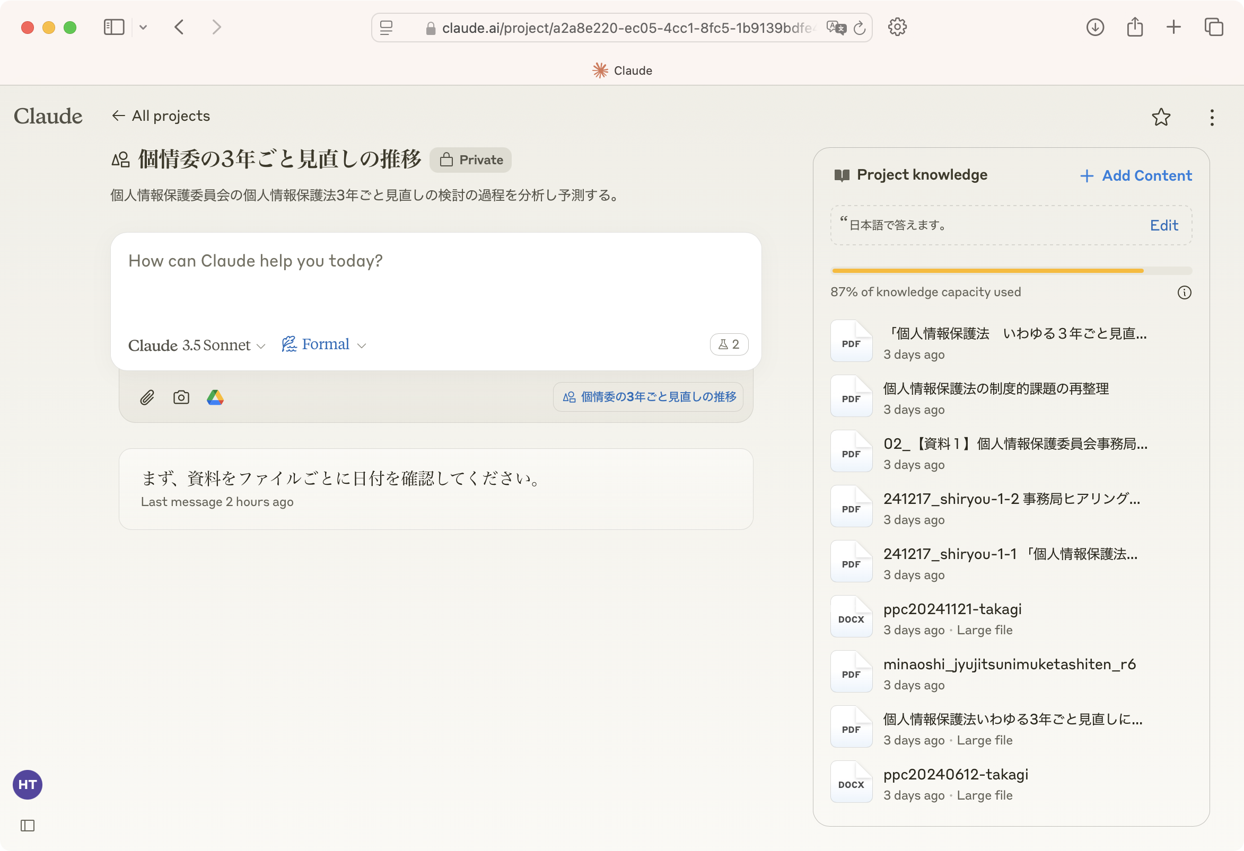The width and height of the screenshot is (1244, 851).
Task: Click the PDF icon for minaoshi_jyujitsunimuketashiten_r6
Action: [851, 672]
